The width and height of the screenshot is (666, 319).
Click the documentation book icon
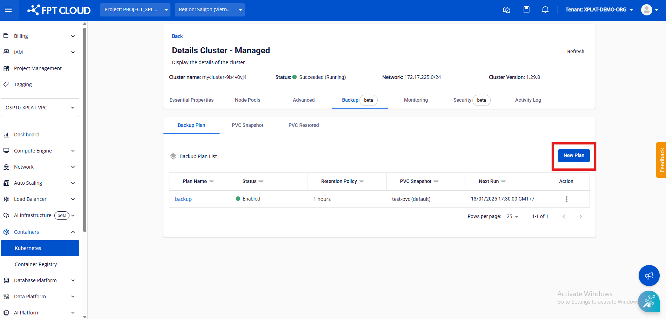coord(526,10)
